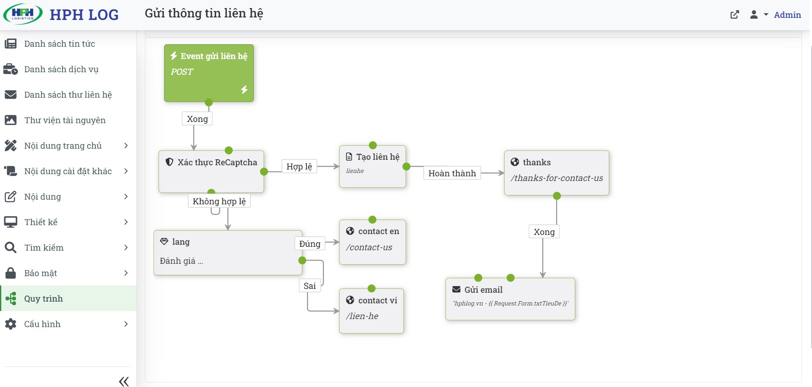
Task: Collapse the sidebar with double chevron
Action: [124, 381]
